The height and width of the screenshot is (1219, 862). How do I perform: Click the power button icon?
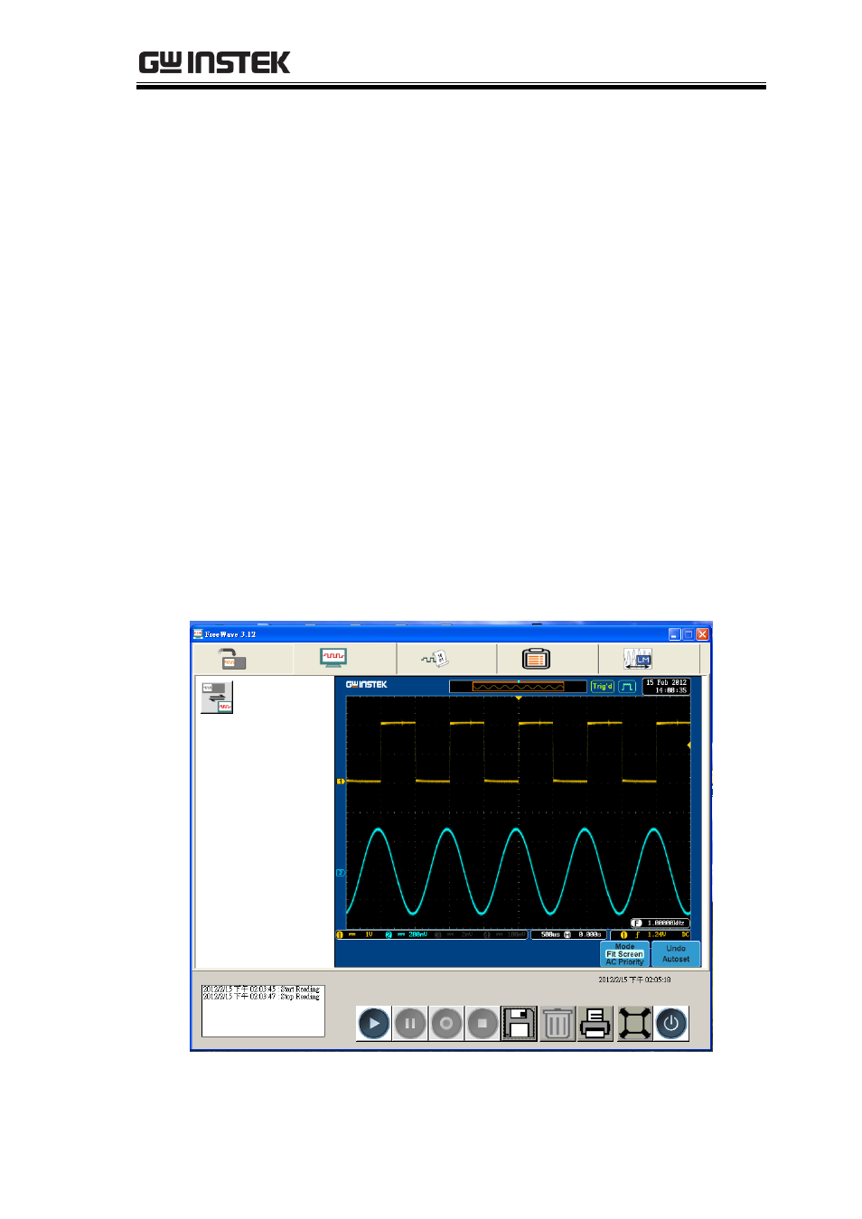[x=671, y=1024]
